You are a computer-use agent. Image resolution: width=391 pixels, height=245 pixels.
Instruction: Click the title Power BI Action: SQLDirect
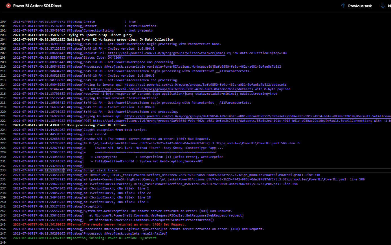click(37, 6)
